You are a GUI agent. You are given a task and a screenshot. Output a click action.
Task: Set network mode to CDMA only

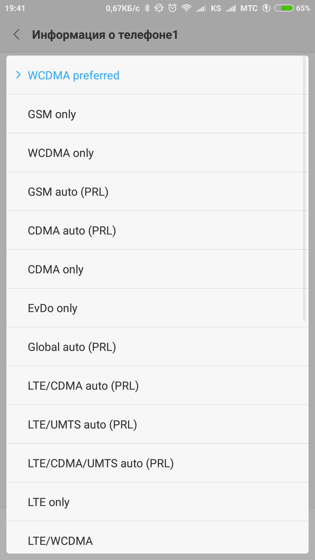point(56,269)
